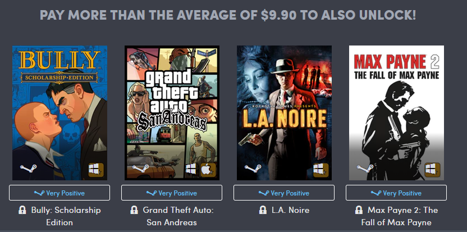Click the Windows icon on Bully cover
467x232 pixels.
point(96,170)
